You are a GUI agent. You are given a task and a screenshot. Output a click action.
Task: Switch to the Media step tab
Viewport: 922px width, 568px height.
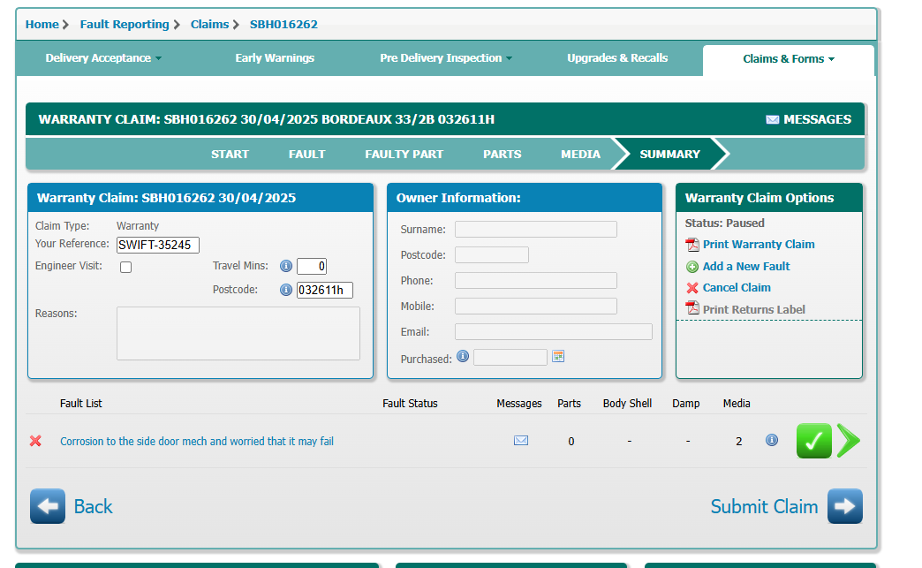click(x=580, y=154)
